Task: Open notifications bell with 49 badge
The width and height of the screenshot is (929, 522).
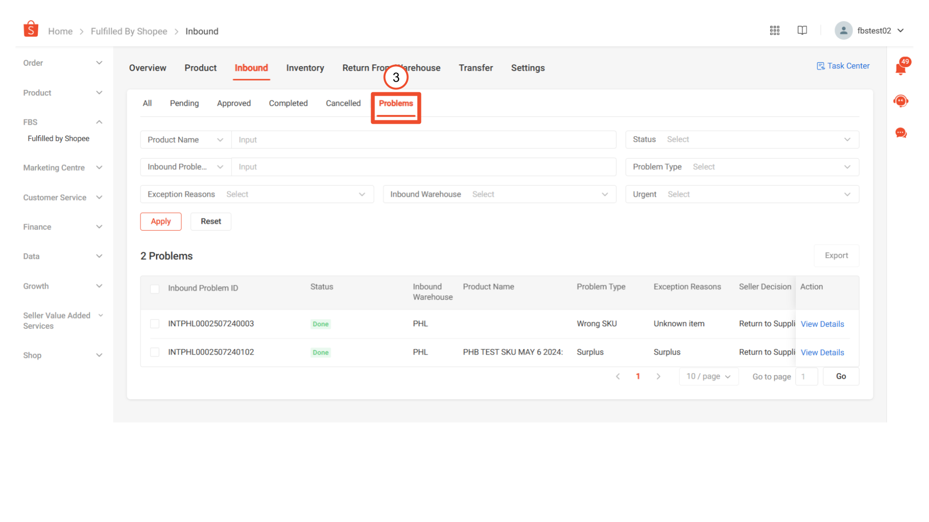Action: (901, 68)
